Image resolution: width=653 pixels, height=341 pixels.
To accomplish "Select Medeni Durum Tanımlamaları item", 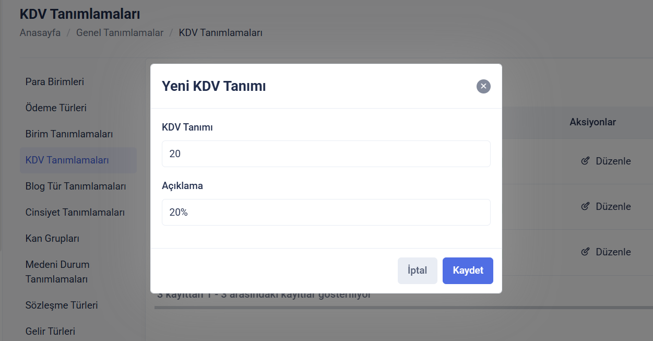I will point(57,272).
